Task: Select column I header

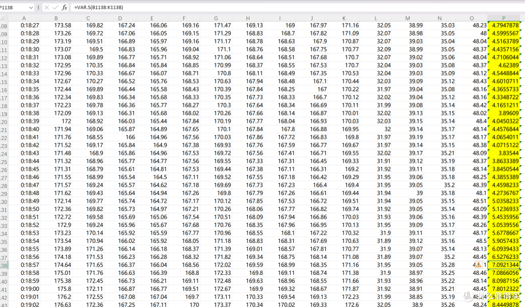Action: click(280, 18)
